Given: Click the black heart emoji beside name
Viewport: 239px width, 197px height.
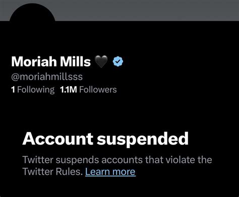Looking at the screenshot, I should point(101,61).
